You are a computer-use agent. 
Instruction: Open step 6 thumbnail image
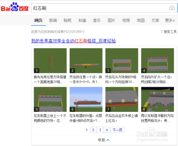[86, 99]
